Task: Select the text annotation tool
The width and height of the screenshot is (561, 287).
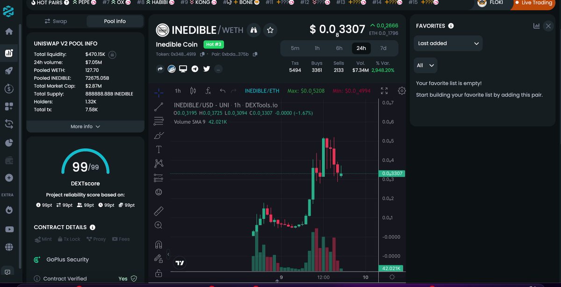Action: [x=158, y=150]
